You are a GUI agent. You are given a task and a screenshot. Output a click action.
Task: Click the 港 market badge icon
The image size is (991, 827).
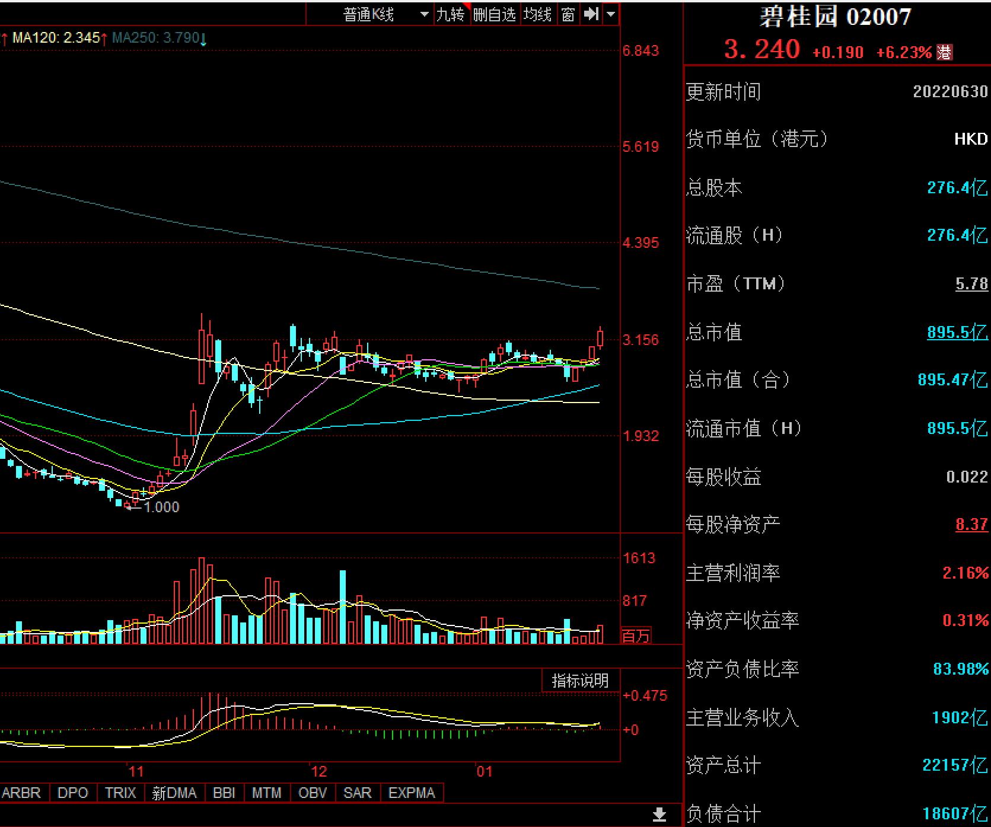944,52
